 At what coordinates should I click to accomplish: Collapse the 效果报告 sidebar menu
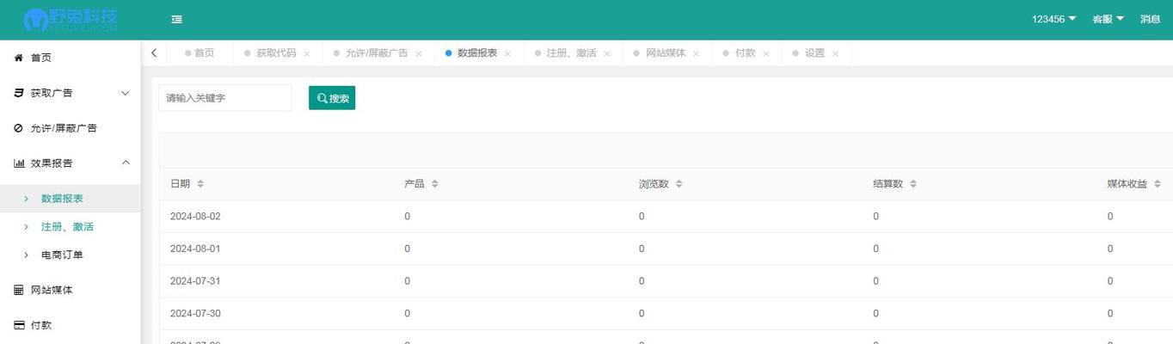tap(70, 163)
